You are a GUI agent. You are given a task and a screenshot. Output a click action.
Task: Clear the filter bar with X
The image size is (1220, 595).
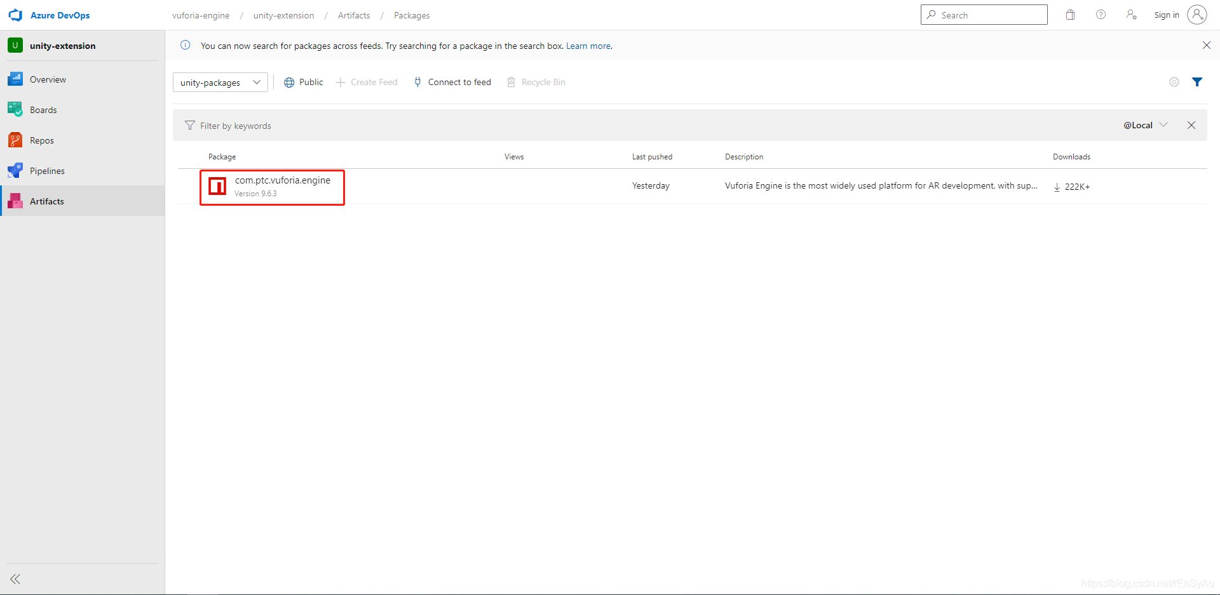point(1191,125)
